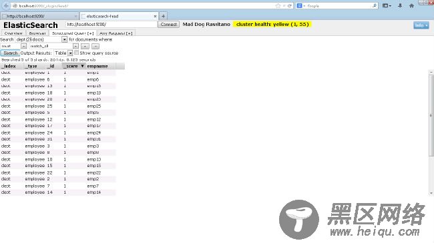Click the emp12 cell
The height and width of the screenshot is (243, 434).
click(x=94, y=119)
